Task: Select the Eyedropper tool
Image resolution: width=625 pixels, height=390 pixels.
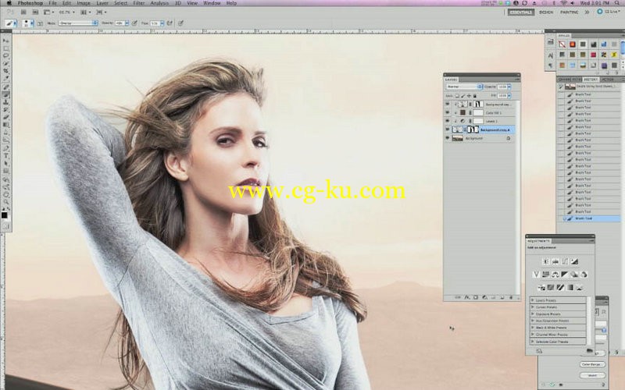Action: coord(5,78)
